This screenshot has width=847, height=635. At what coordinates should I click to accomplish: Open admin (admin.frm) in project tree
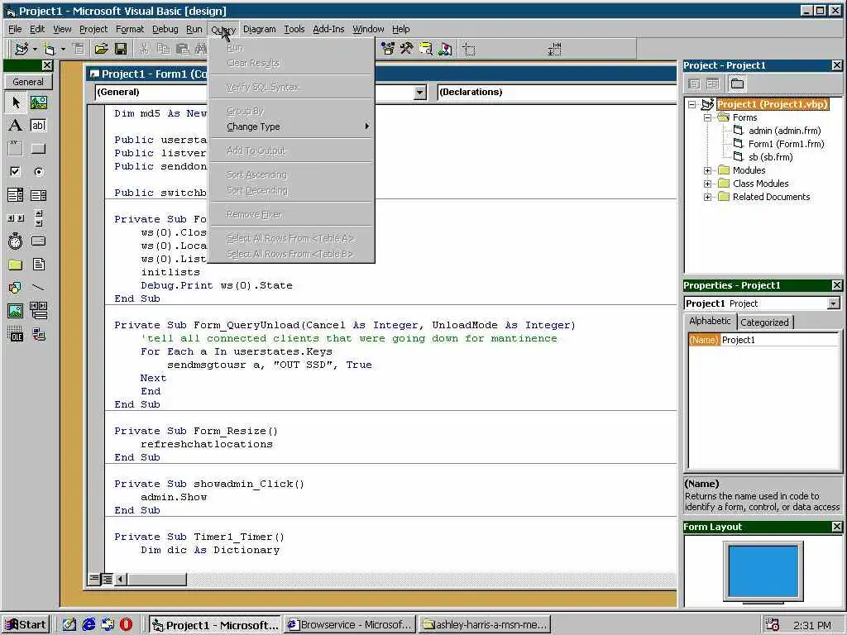pos(784,131)
